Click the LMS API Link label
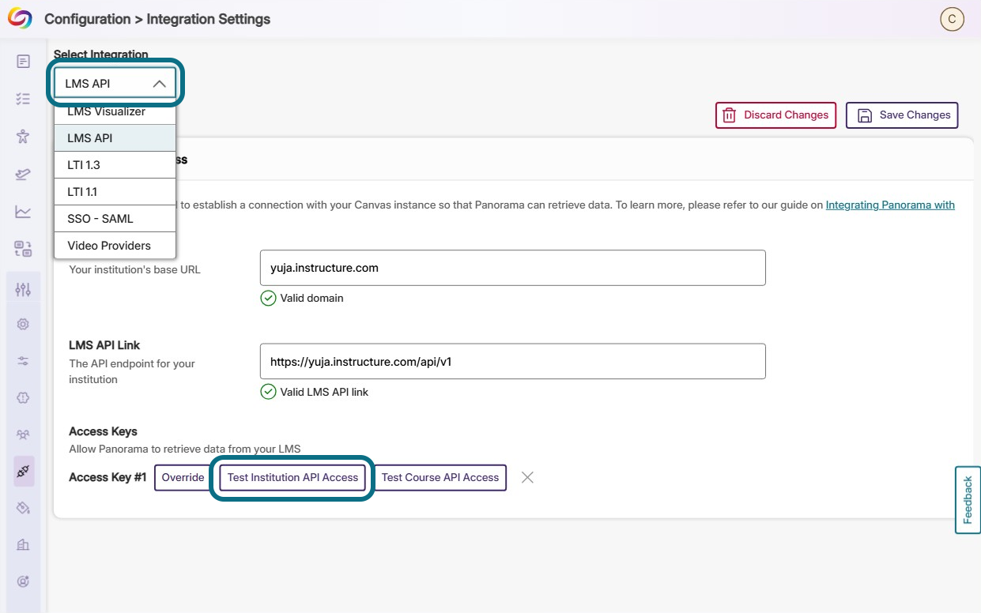981x613 pixels. 104,345
